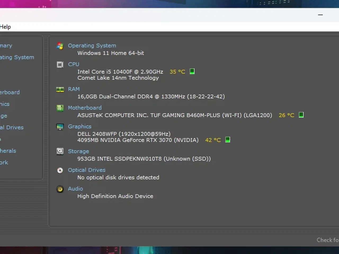Image resolution: width=339 pixels, height=254 pixels.
Task: Click the Optical Drives disc icon
Action: [60, 170]
